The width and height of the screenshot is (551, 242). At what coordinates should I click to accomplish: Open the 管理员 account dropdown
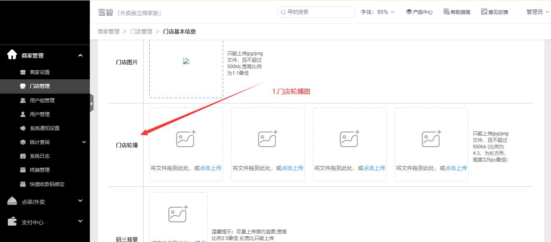coord(537,12)
